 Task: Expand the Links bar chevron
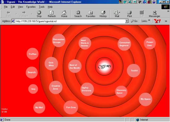click(x=149, y=20)
